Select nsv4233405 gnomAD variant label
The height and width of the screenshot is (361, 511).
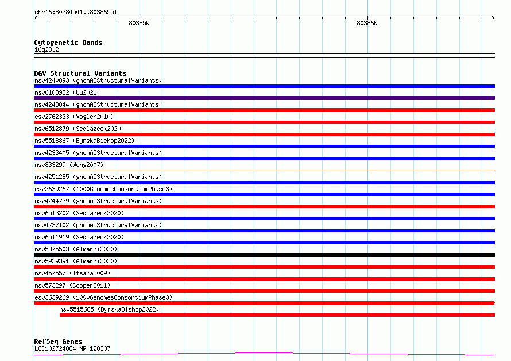click(98, 153)
